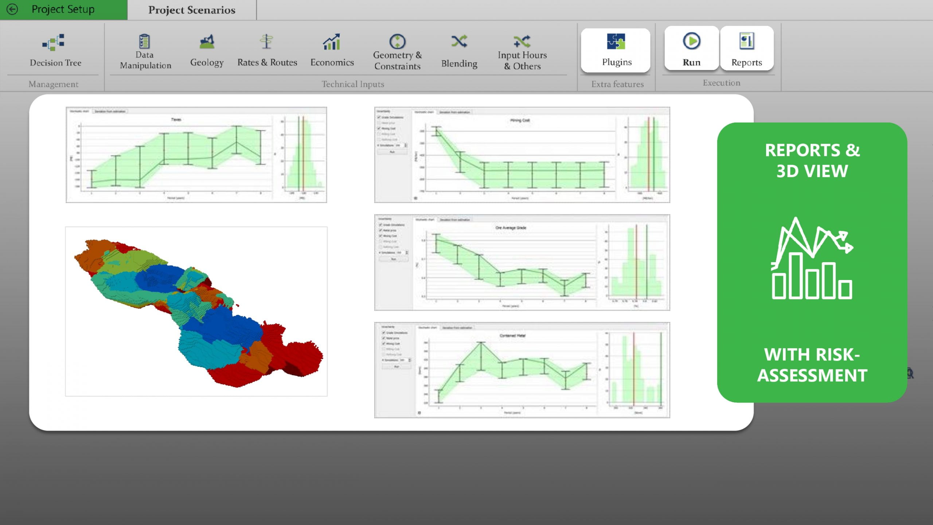Screen dimensions: 933x525
Task: Open the Plugins puzzle icon
Action: click(x=616, y=42)
